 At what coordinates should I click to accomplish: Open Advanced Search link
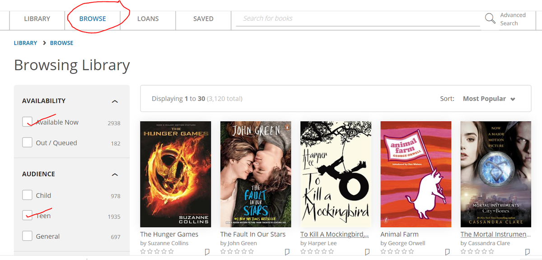(513, 19)
